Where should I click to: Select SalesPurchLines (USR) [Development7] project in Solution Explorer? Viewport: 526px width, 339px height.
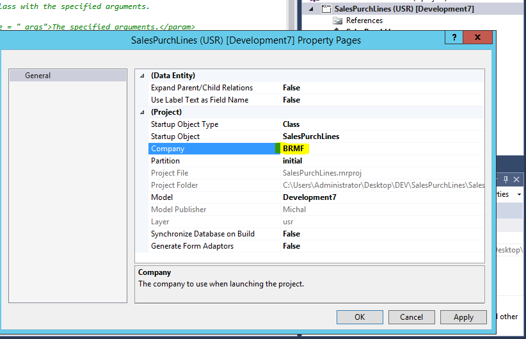point(404,9)
